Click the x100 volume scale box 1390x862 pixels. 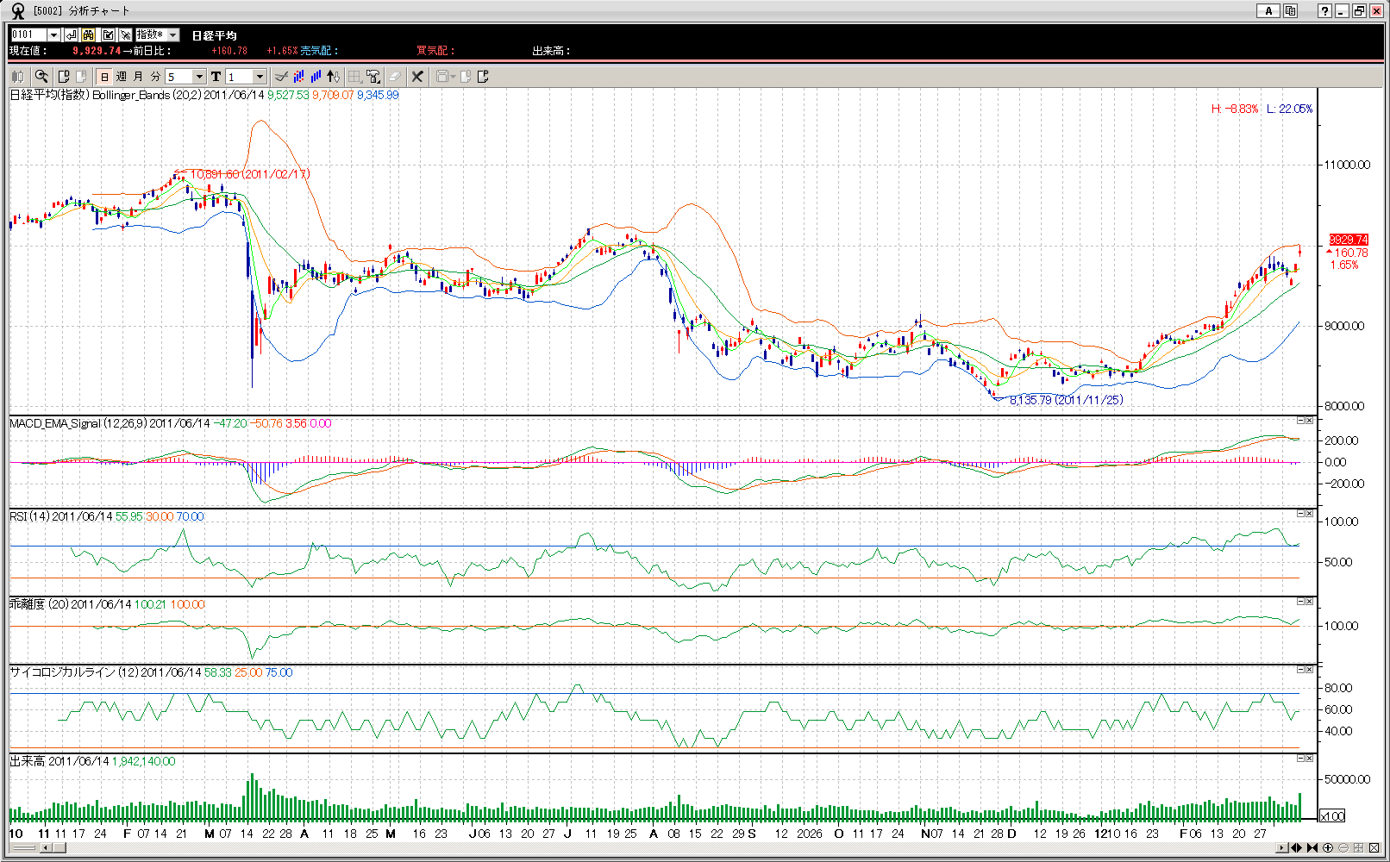coord(1332,816)
